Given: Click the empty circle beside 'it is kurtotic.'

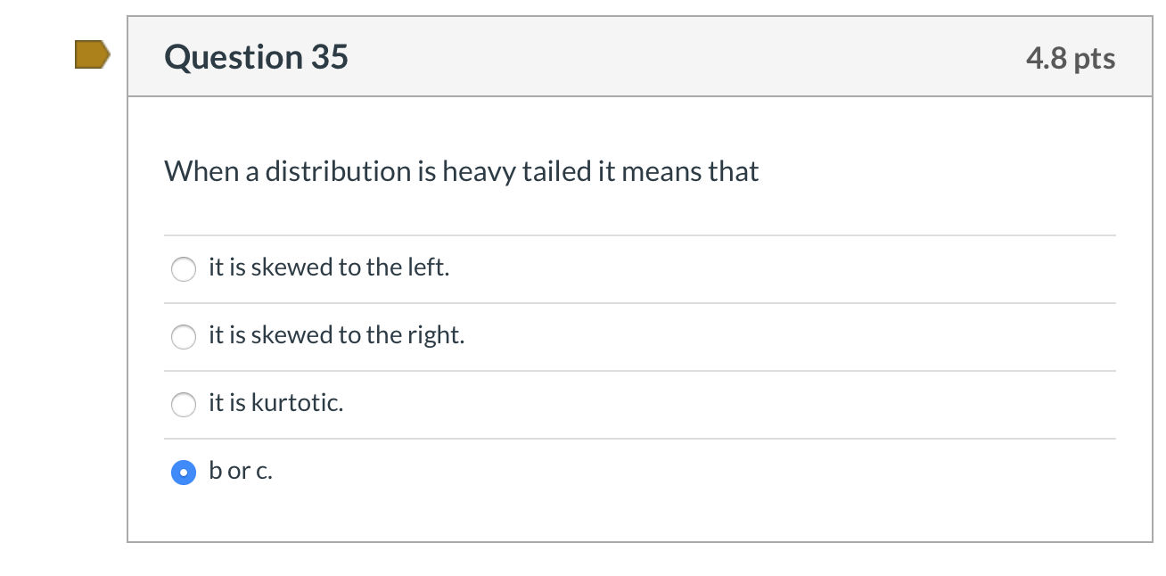Looking at the screenshot, I should click(183, 405).
